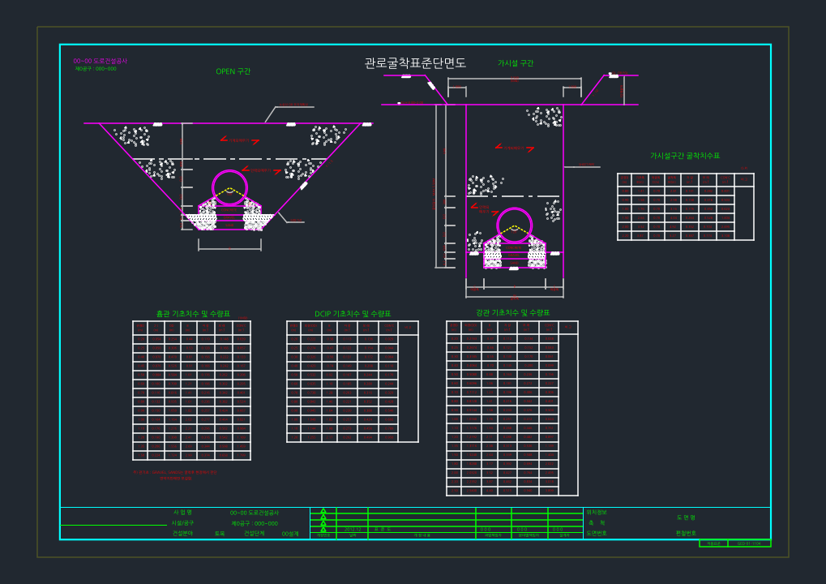Select the 00~00 도로건설공사 text at top-left

pyautogui.click(x=100, y=61)
